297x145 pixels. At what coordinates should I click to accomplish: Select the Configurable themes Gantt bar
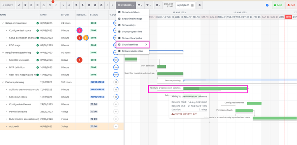[254, 103]
